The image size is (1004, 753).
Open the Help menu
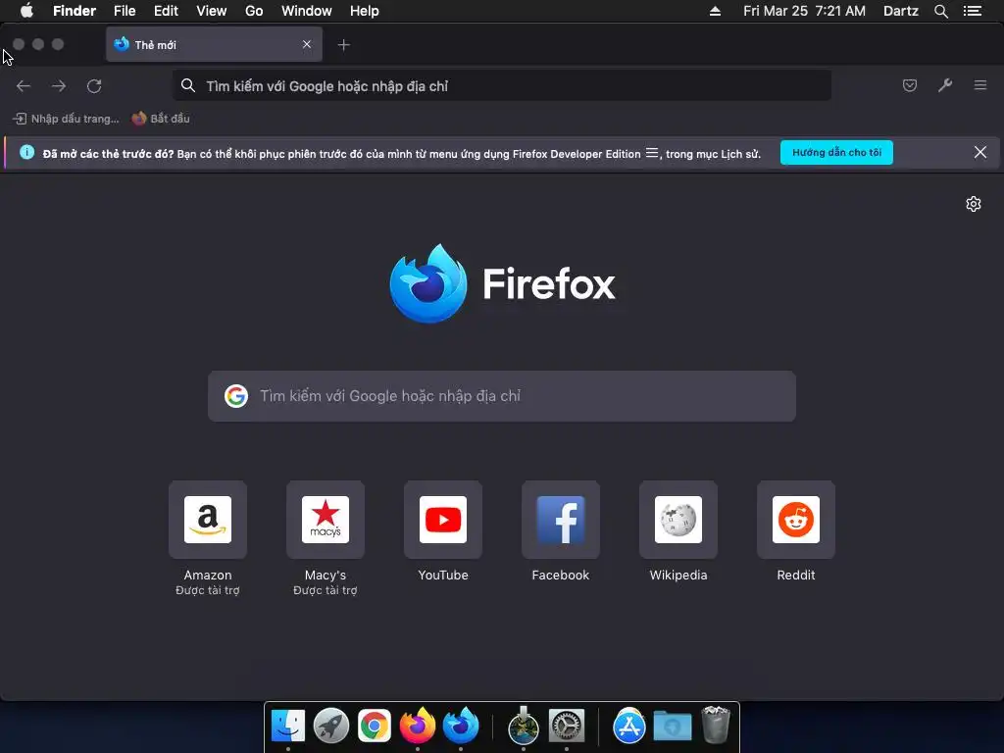pyautogui.click(x=365, y=11)
